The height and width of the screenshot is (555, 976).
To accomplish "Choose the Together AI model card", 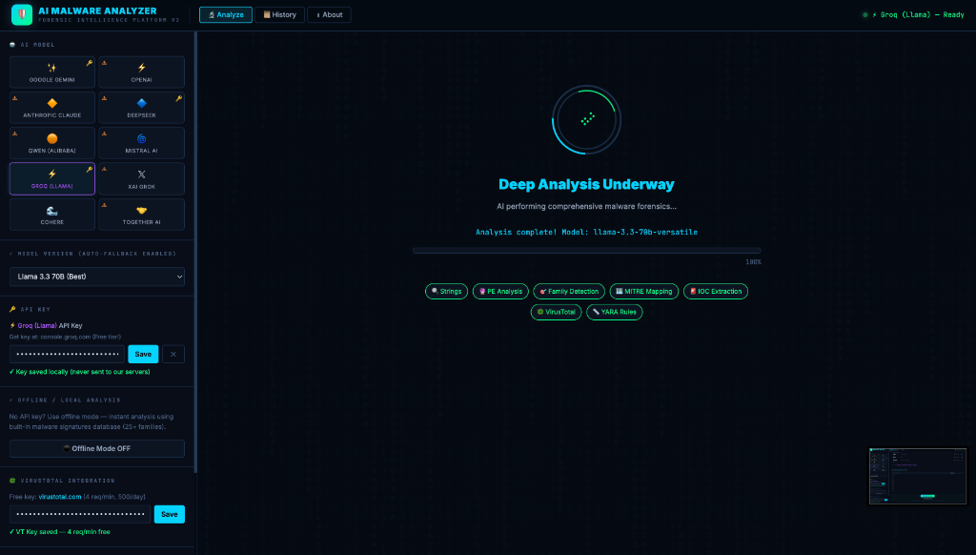I will [141, 215].
